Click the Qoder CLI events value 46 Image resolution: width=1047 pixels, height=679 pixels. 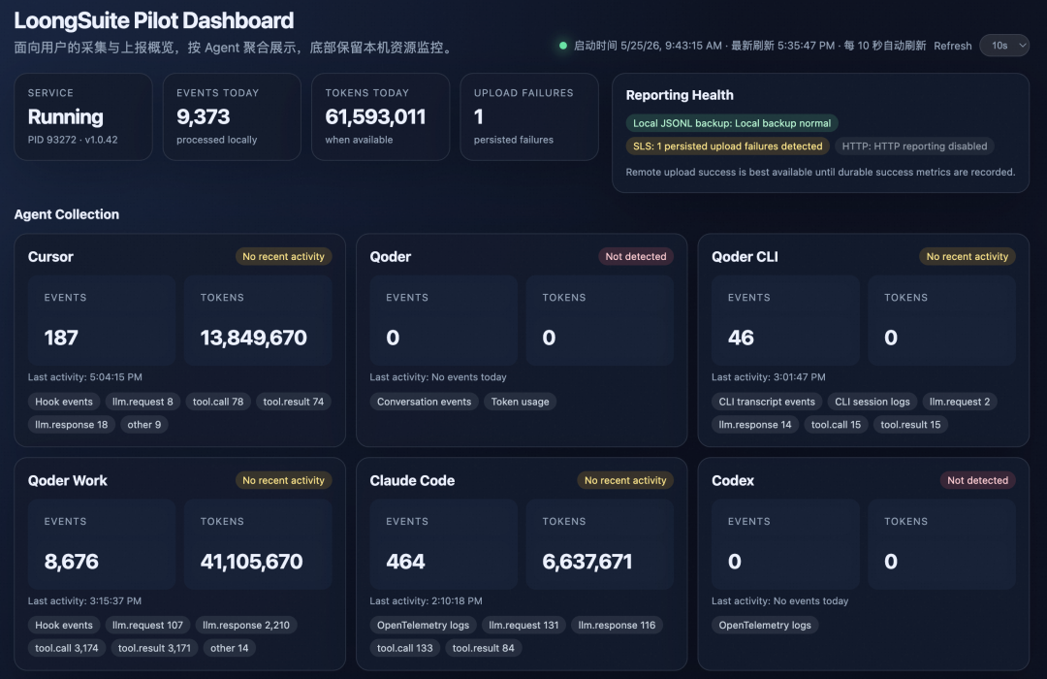[741, 338]
